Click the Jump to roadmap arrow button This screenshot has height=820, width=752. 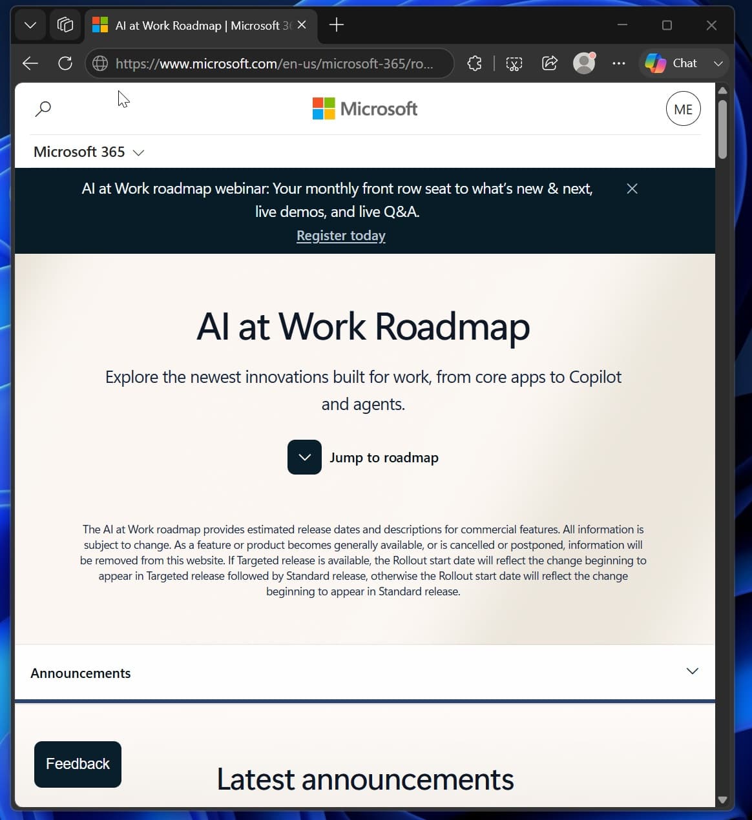[304, 457]
